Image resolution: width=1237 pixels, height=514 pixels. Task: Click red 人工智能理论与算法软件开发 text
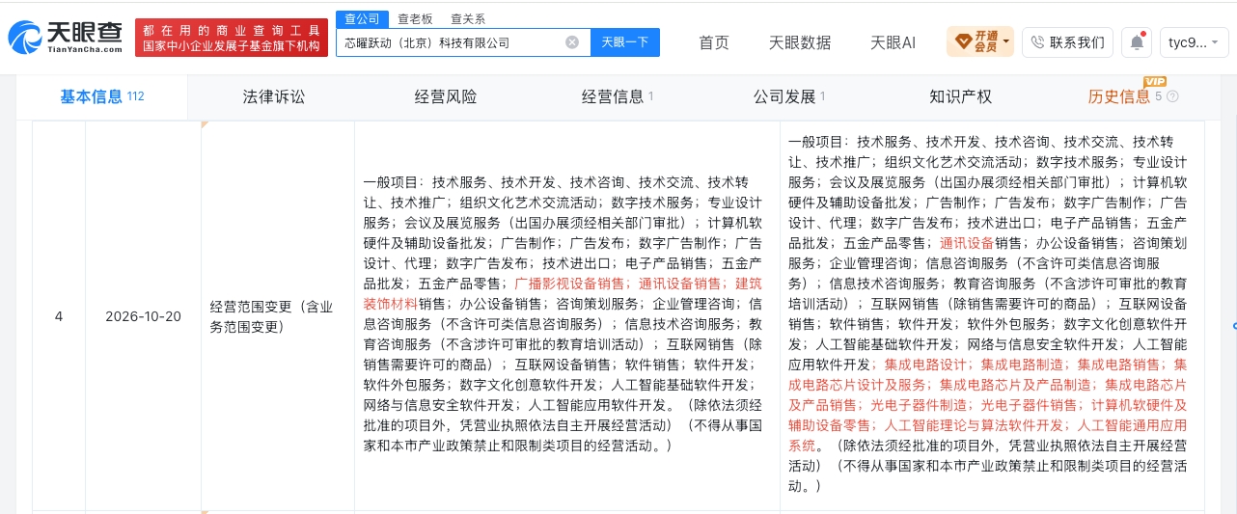coord(975,425)
